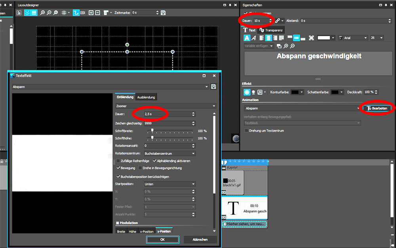Save the Texteffekt preset with disk icon
The width and height of the screenshot is (396, 248).
[x=214, y=87]
